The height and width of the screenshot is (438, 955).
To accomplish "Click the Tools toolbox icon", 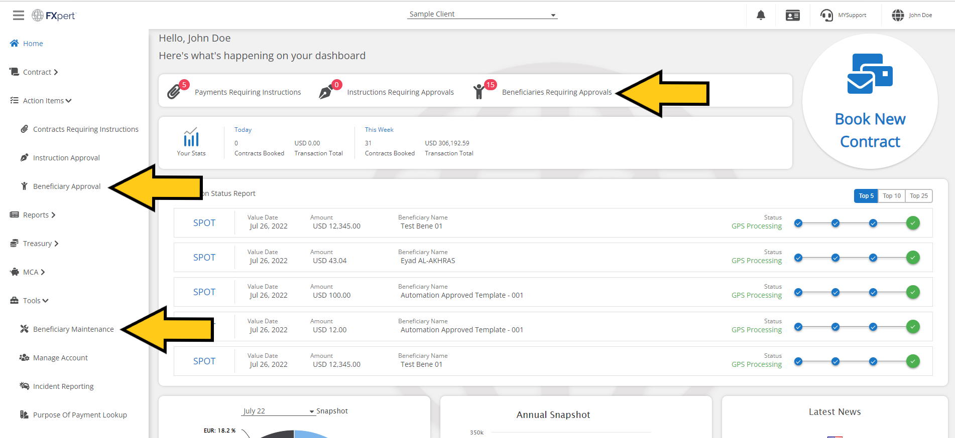I will click(14, 300).
